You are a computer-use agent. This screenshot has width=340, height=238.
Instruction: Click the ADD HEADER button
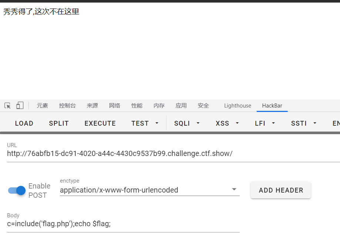click(x=280, y=190)
